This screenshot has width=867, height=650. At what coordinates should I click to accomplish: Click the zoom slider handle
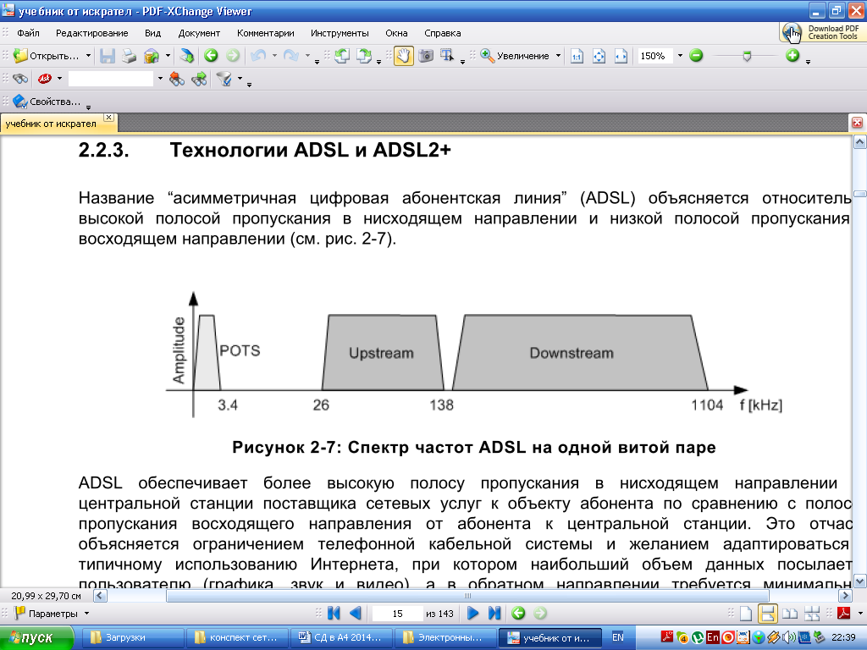747,56
